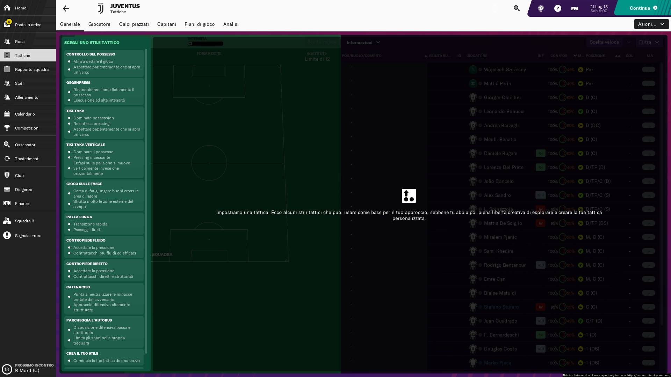The image size is (671, 377).
Task: Open Stefano Sturaro player link
Action: click(x=501, y=307)
